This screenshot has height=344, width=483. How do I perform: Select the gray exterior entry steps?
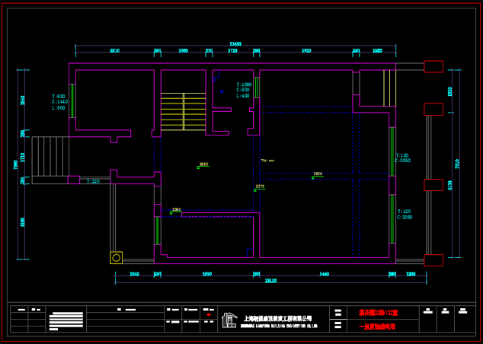pyautogui.click(x=50, y=156)
